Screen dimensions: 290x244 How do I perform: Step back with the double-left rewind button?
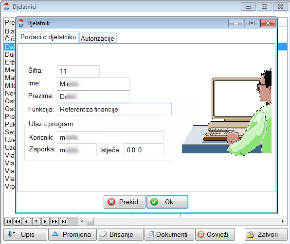click(18, 221)
